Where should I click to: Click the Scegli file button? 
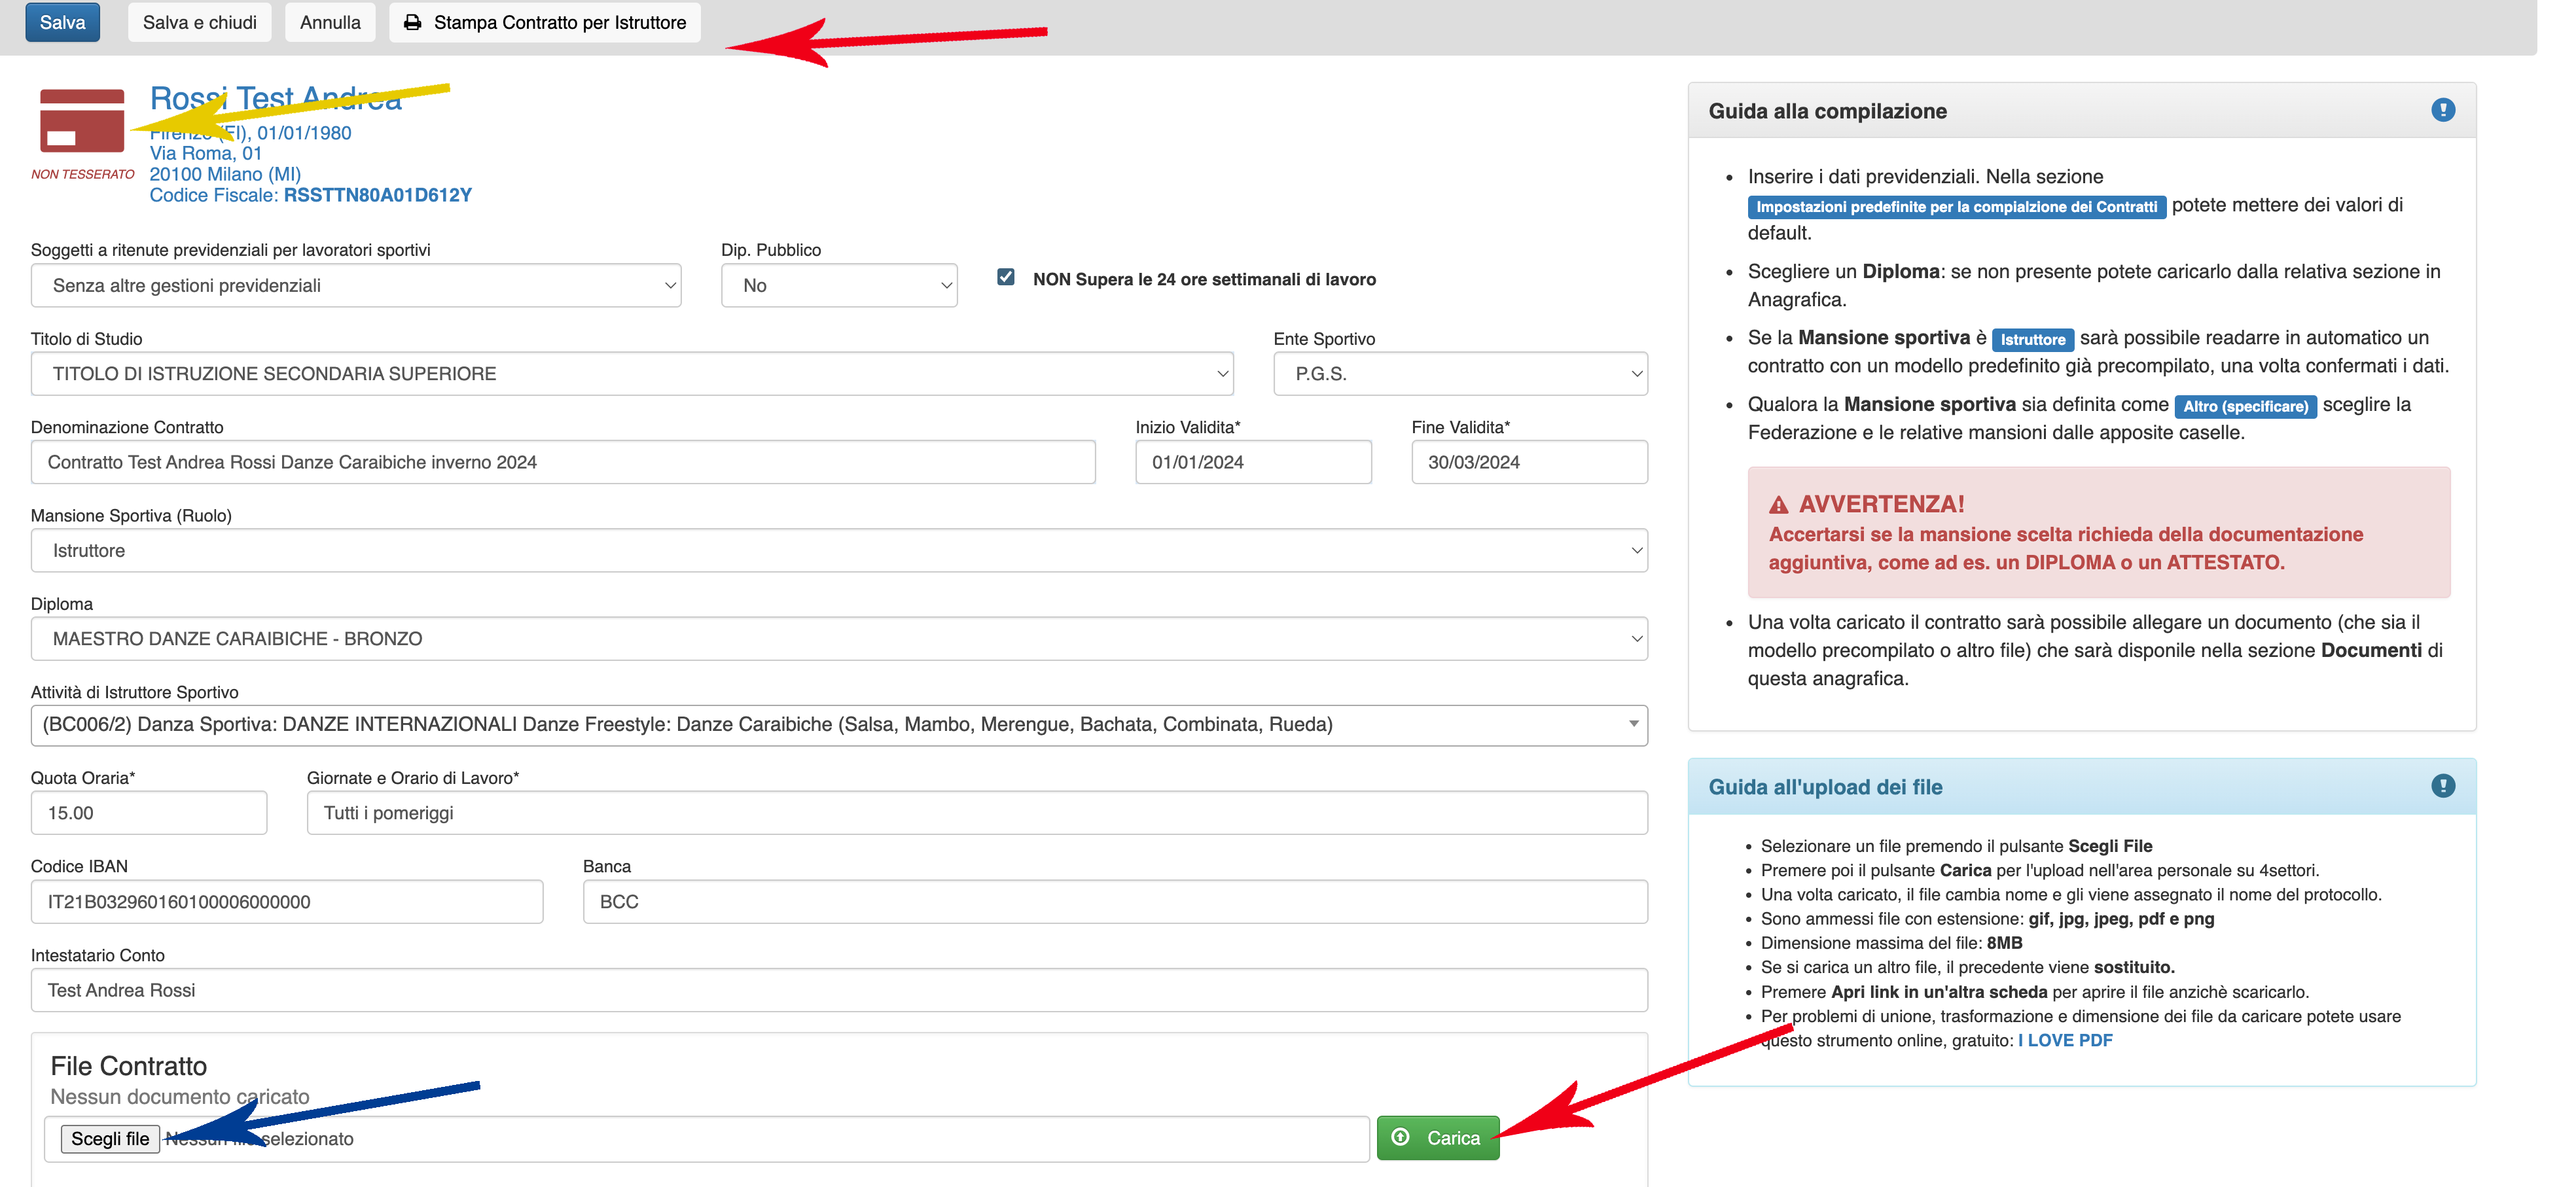tap(110, 1139)
